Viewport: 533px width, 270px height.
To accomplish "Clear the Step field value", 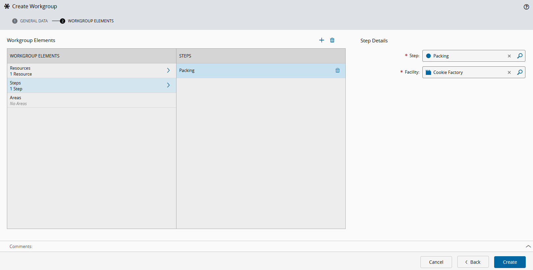I will coord(509,56).
